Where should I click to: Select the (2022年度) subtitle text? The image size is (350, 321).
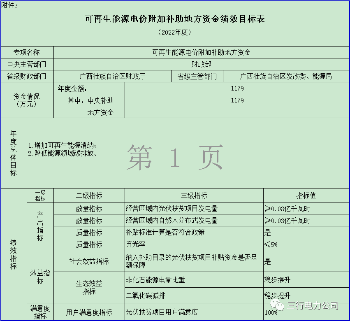click(x=174, y=32)
